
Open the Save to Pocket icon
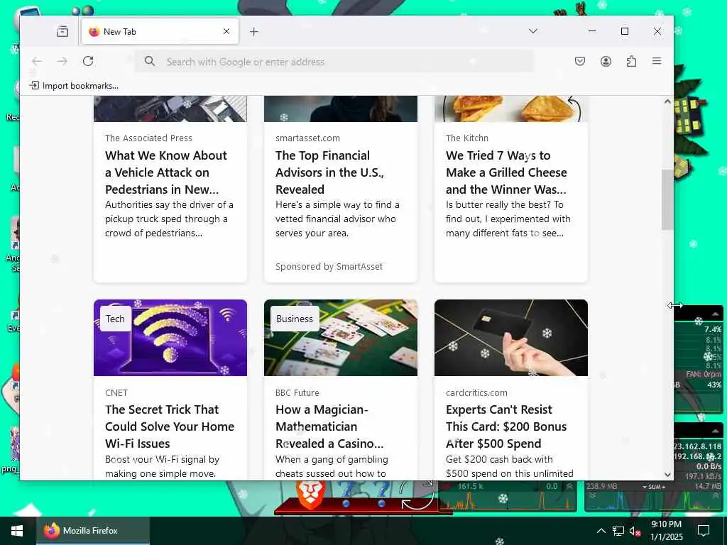coord(579,61)
